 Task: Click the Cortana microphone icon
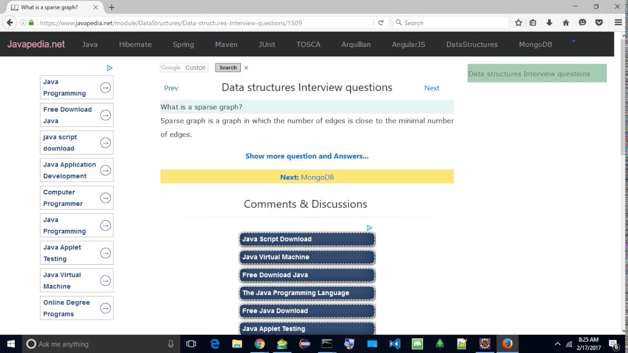coord(171,344)
